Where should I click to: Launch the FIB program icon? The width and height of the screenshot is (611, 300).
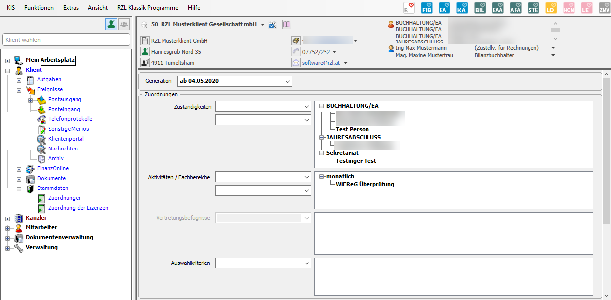426,8
